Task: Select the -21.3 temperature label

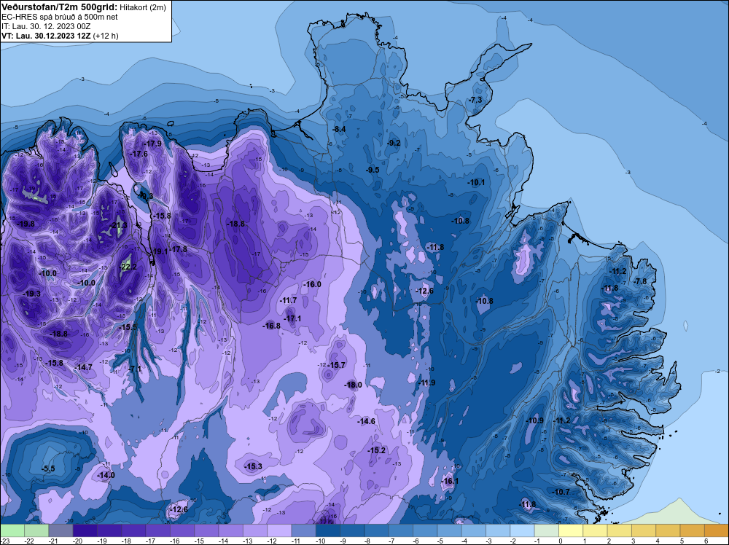Action: tap(117, 225)
